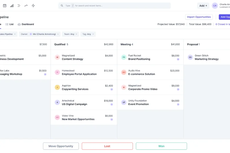Click the CA user avatar
The height and width of the screenshot is (153, 230).
pos(215,6)
